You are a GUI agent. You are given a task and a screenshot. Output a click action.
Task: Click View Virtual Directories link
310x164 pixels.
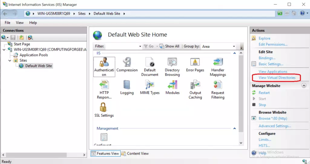[277, 77]
